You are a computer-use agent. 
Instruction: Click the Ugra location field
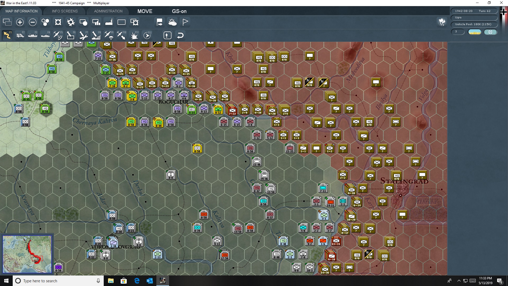[474, 17]
